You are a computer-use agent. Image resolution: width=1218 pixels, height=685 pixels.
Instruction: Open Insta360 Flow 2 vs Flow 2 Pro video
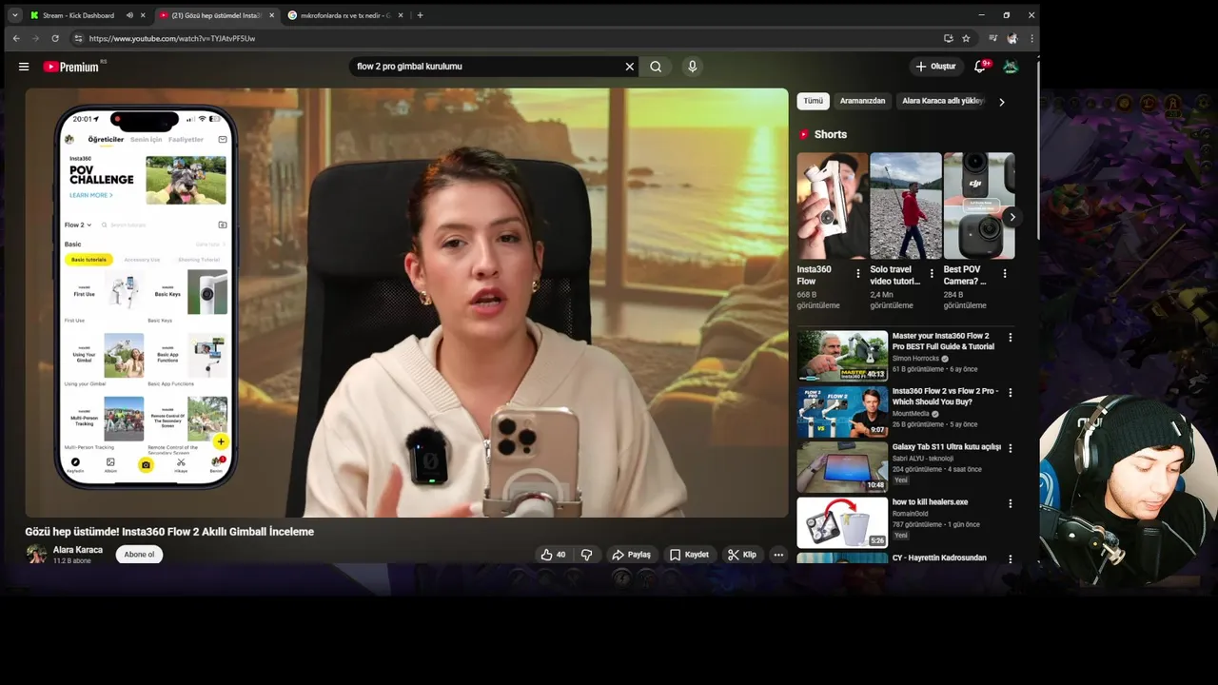pos(945,397)
